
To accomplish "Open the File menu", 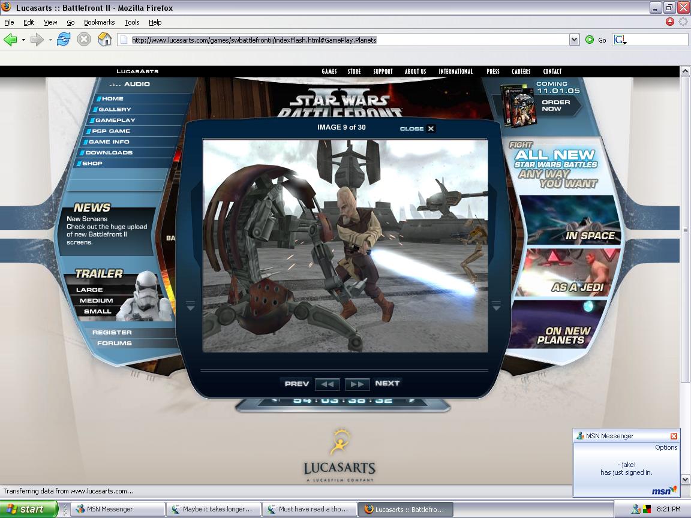I will point(9,22).
